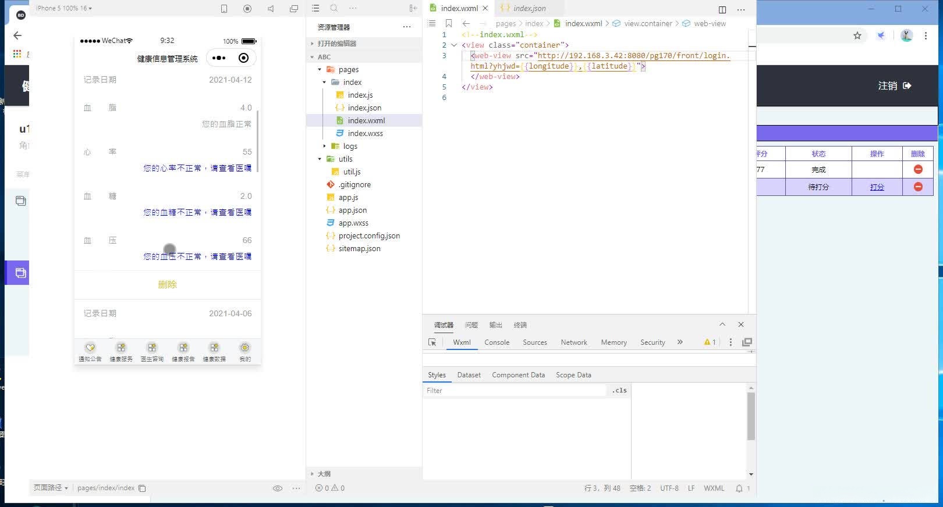Open the mini program capsule menu dots
Viewport: 943px width, 507px height.
[219, 58]
